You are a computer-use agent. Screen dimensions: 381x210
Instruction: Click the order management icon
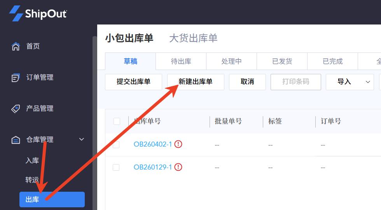[16, 77]
